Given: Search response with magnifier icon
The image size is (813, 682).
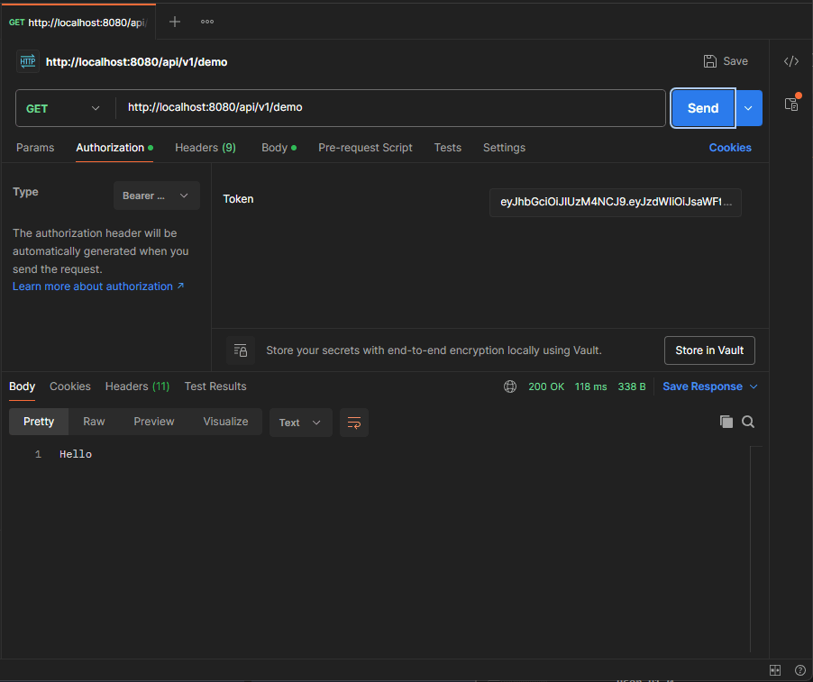Looking at the screenshot, I should (x=748, y=422).
